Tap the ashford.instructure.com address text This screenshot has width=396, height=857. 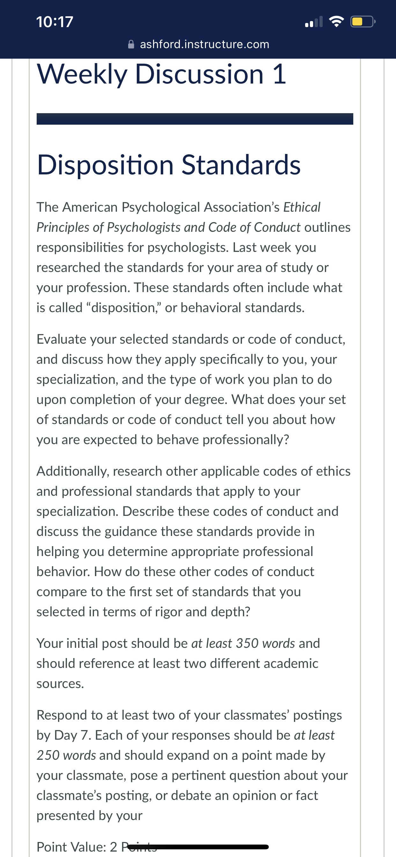[x=205, y=44]
